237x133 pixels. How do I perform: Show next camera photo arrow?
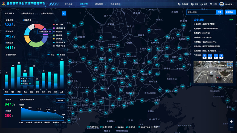pyautogui.click(x=231, y=72)
